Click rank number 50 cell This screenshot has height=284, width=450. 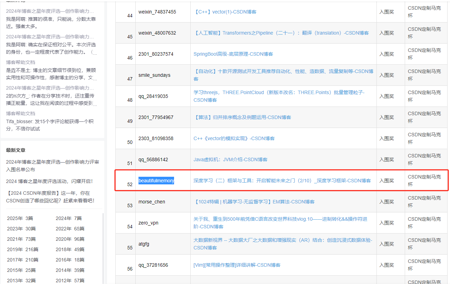(x=125, y=138)
